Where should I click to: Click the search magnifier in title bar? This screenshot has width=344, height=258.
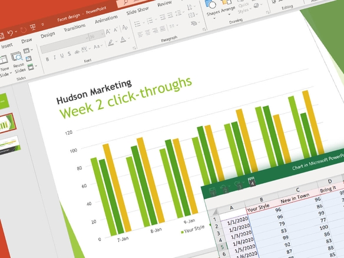point(125,2)
